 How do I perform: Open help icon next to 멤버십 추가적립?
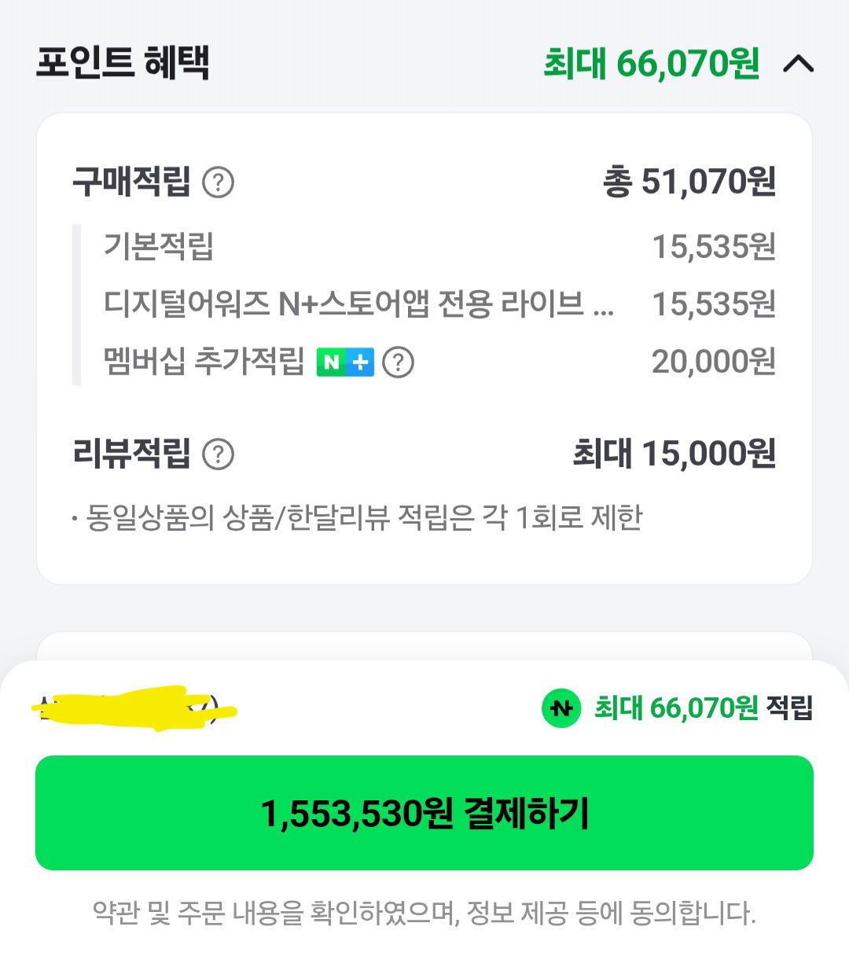tap(399, 362)
